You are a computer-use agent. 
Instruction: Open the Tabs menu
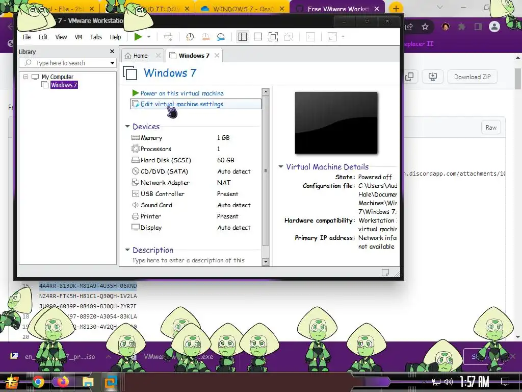coord(96,37)
